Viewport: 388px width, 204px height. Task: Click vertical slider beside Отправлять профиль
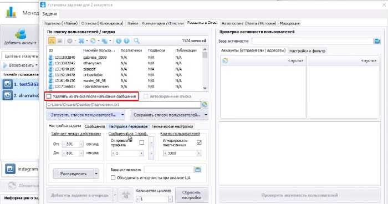pyautogui.click(x=151, y=149)
